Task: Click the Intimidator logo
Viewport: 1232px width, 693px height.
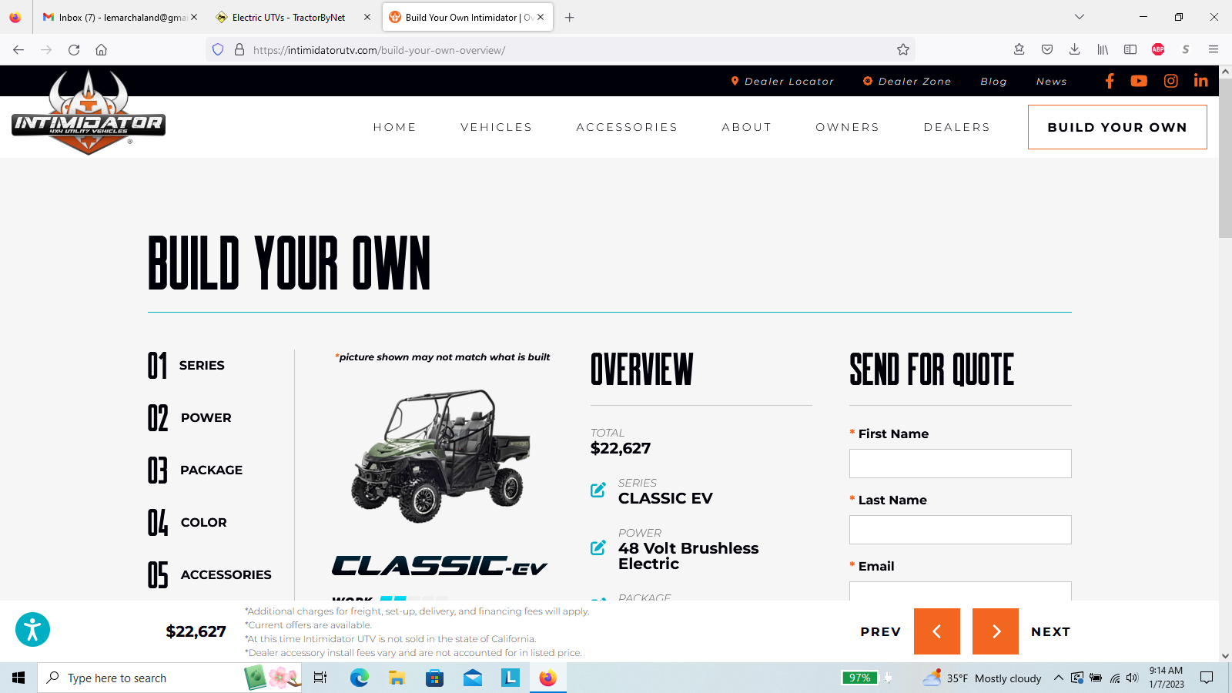Action: coord(88,113)
